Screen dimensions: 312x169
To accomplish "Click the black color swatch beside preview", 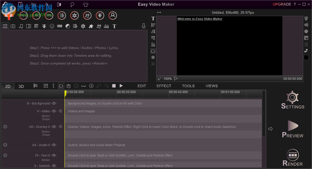I will (x=306, y=57).
